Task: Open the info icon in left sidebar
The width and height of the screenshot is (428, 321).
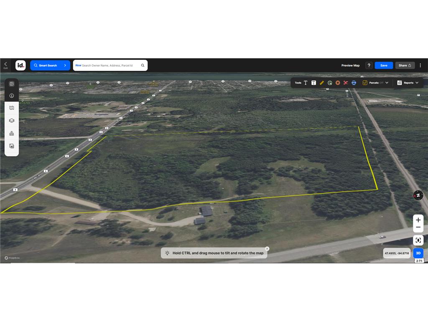Action: [x=11, y=96]
